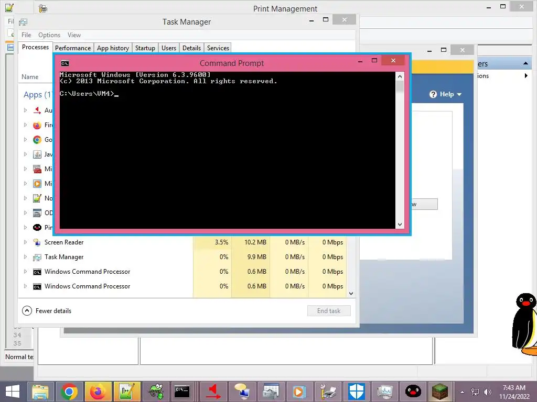Expand the Java process row
Screen dimensions: 537x402
(25, 154)
